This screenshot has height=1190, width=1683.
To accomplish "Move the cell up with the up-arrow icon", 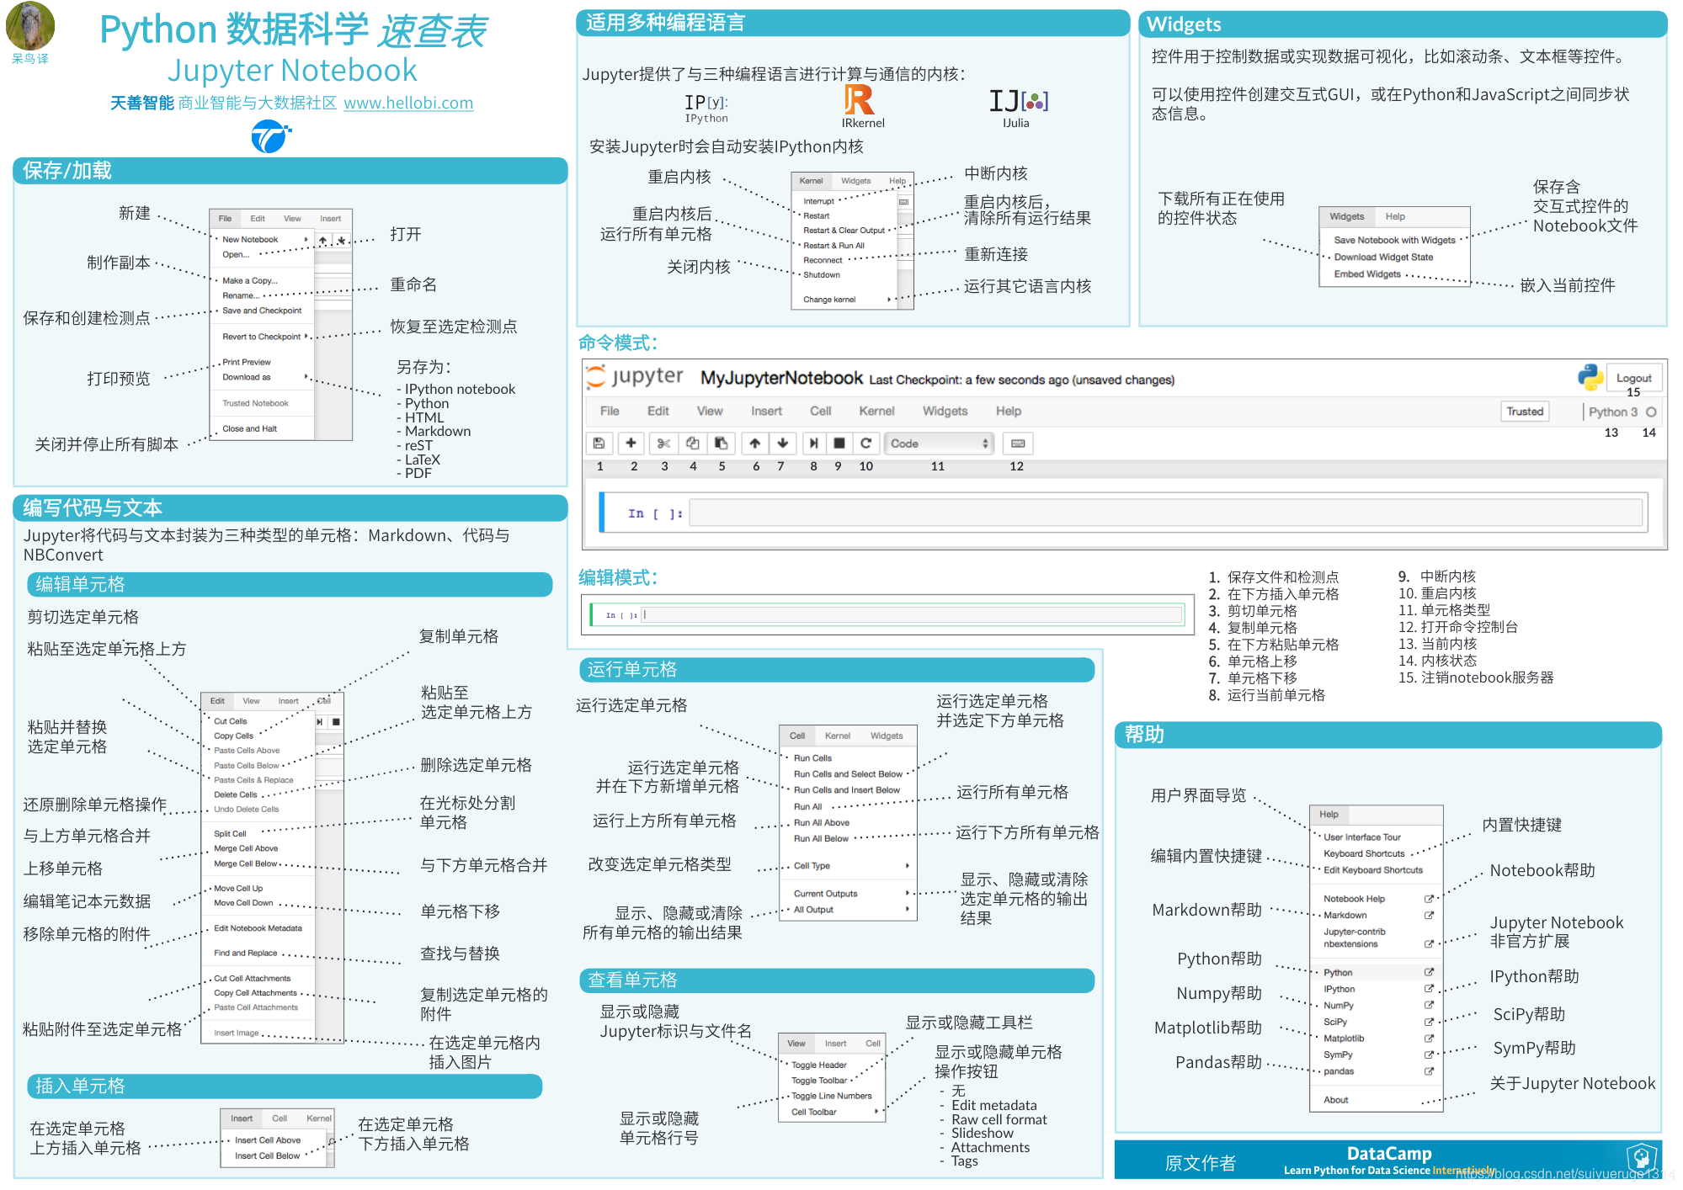I will coord(754,444).
